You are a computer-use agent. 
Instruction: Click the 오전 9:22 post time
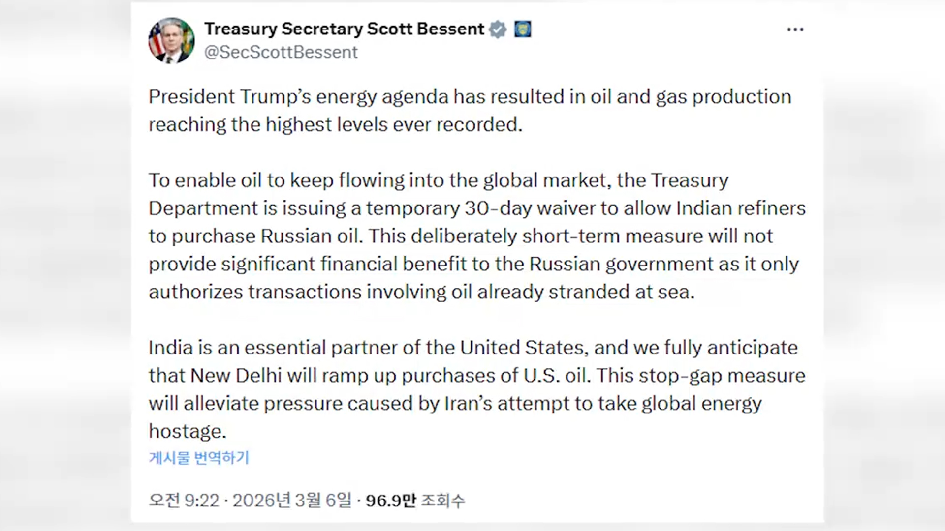tap(184, 501)
